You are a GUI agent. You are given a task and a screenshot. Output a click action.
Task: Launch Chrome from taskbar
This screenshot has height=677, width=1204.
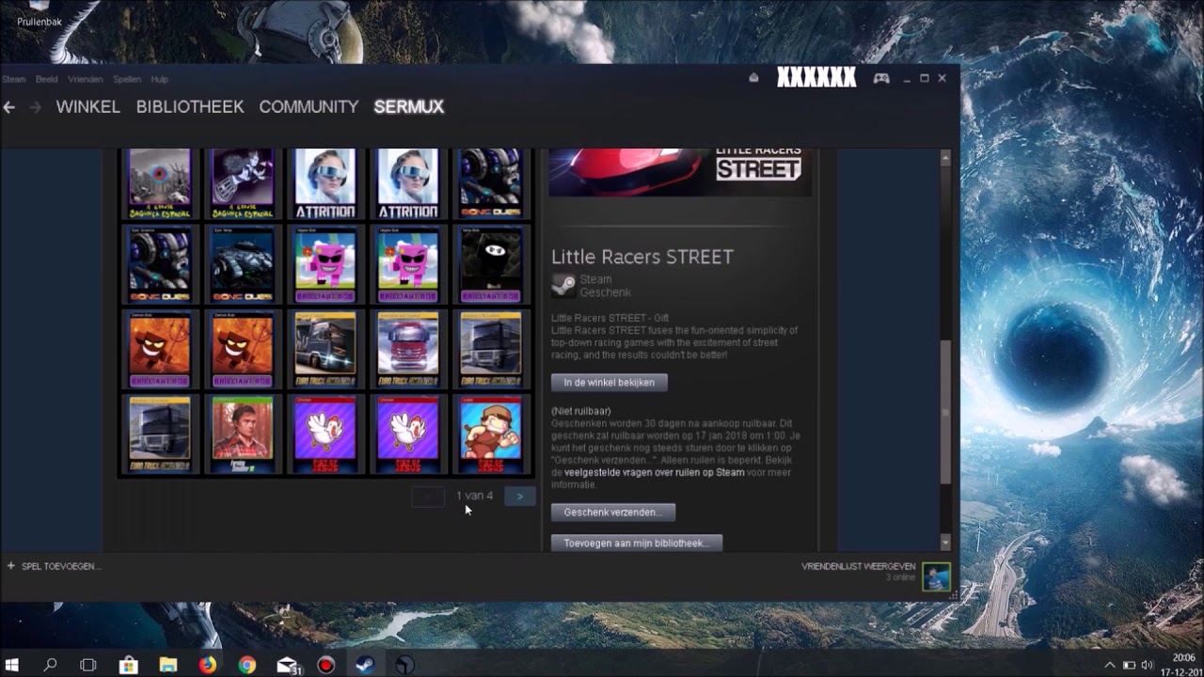246,665
